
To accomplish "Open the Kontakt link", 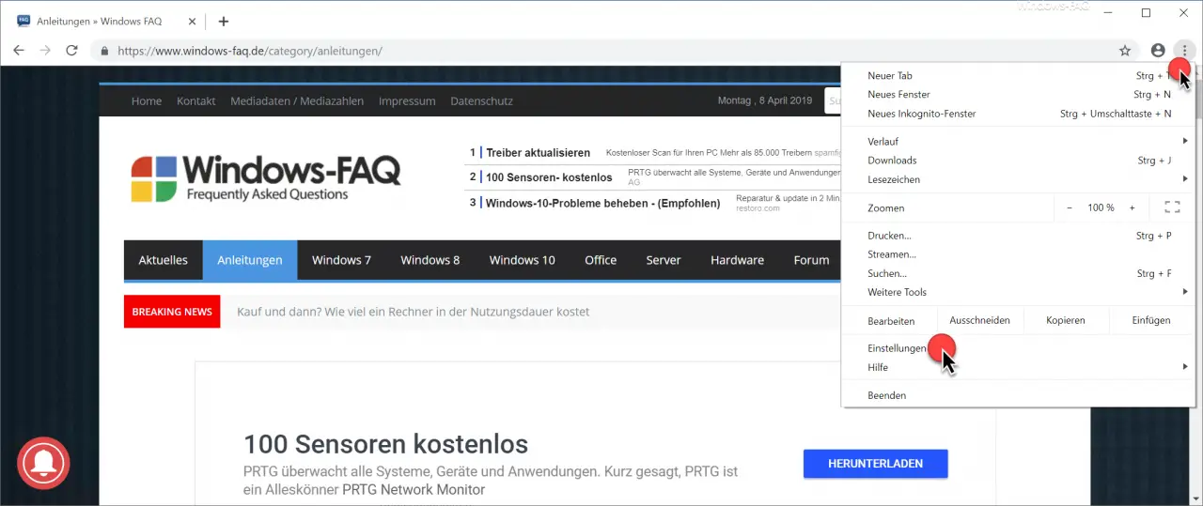I will tap(195, 100).
